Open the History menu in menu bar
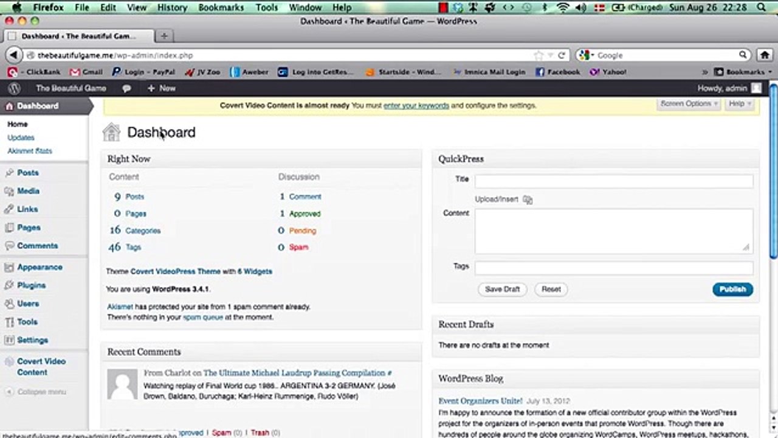Viewport: 778px width, 438px height. click(x=172, y=7)
